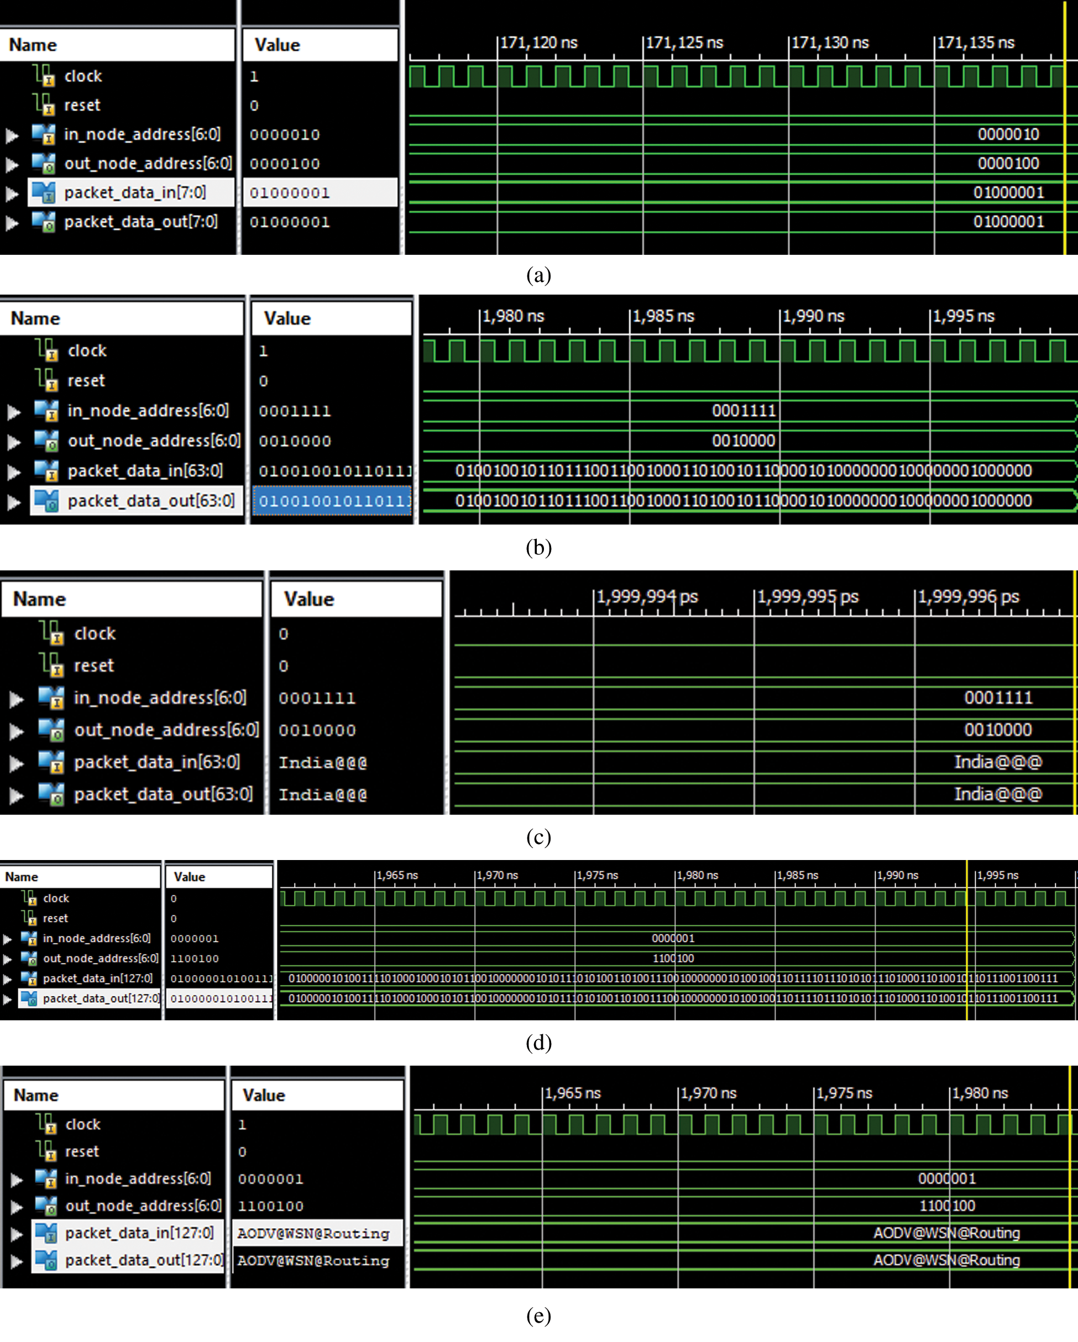Click the packet_data_out[7:0] bus icon in panel (a)
The width and height of the screenshot is (1078, 1342).
pos(44,222)
